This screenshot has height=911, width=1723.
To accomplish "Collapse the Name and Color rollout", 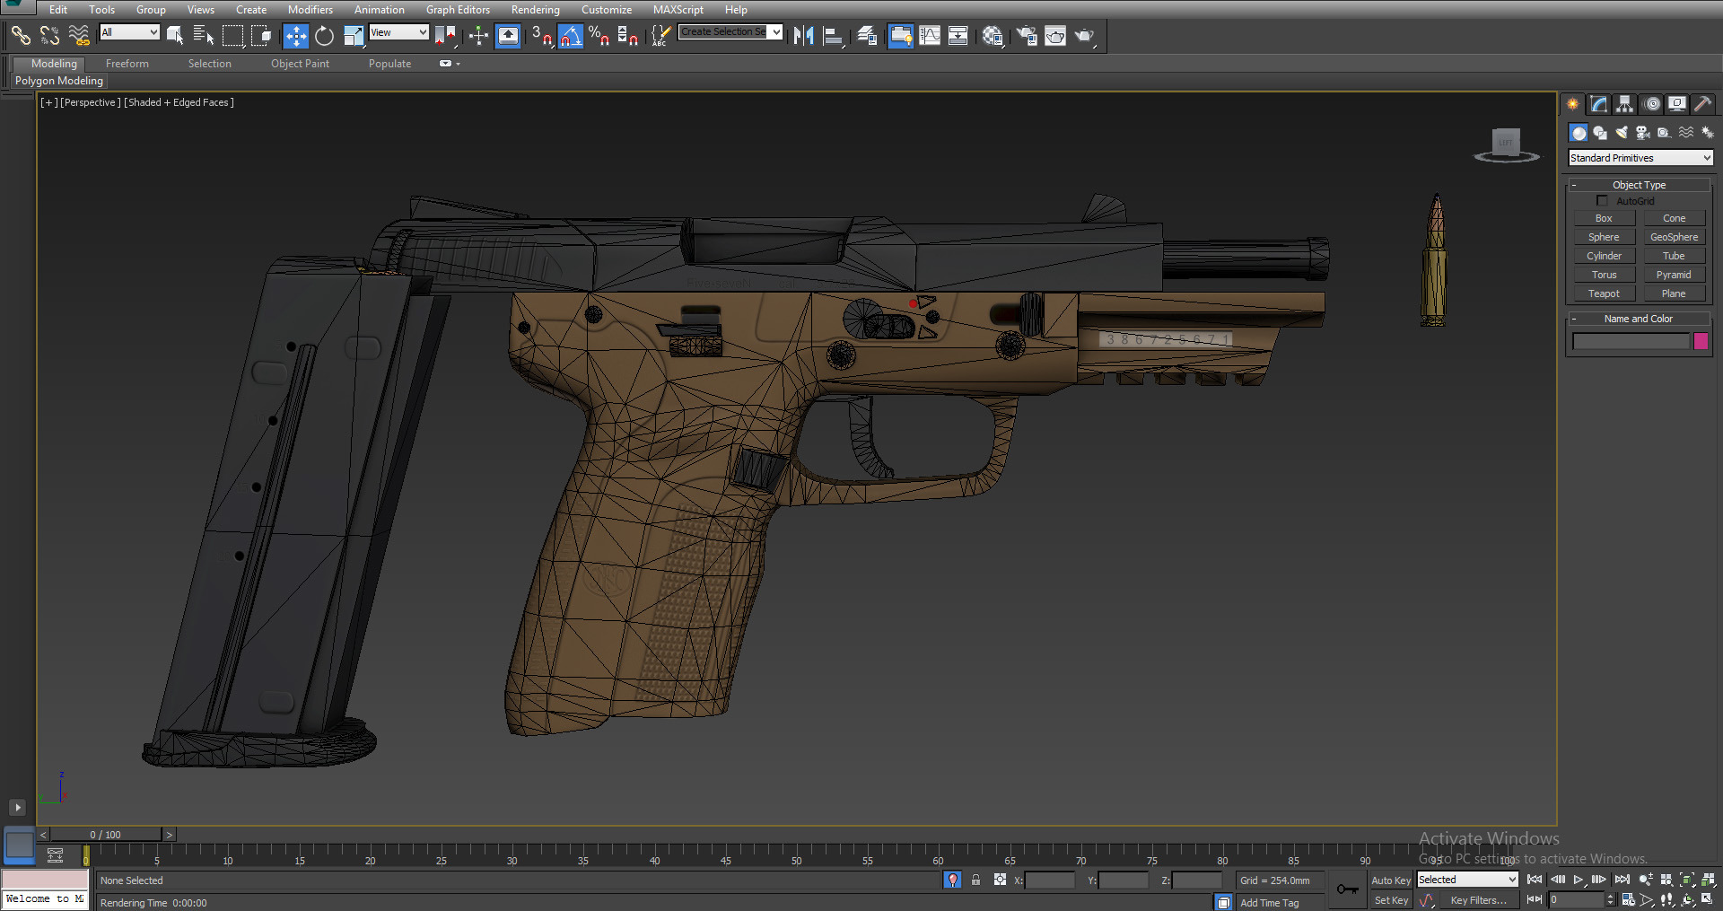I will tap(1639, 319).
